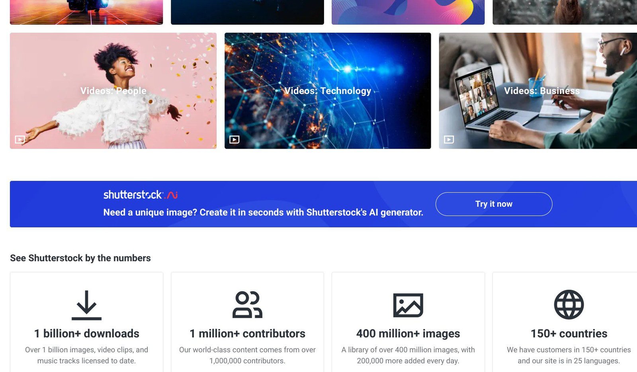
Task: Click 'Our world-class content comes from' description
Action: point(247,355)
